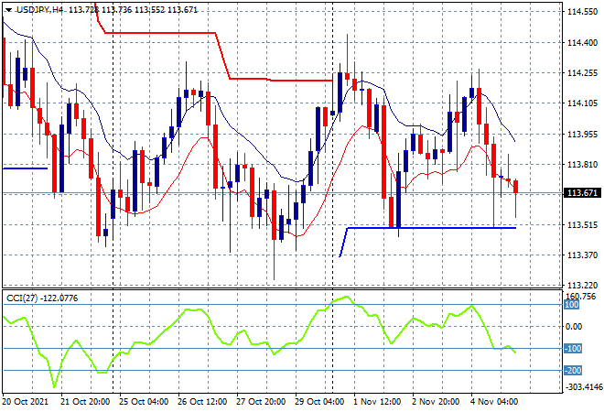Click the 29 Oct 04:00 time label
This screenshot has width=604, height=412.
pyautogui.click(x=319, y=402)
